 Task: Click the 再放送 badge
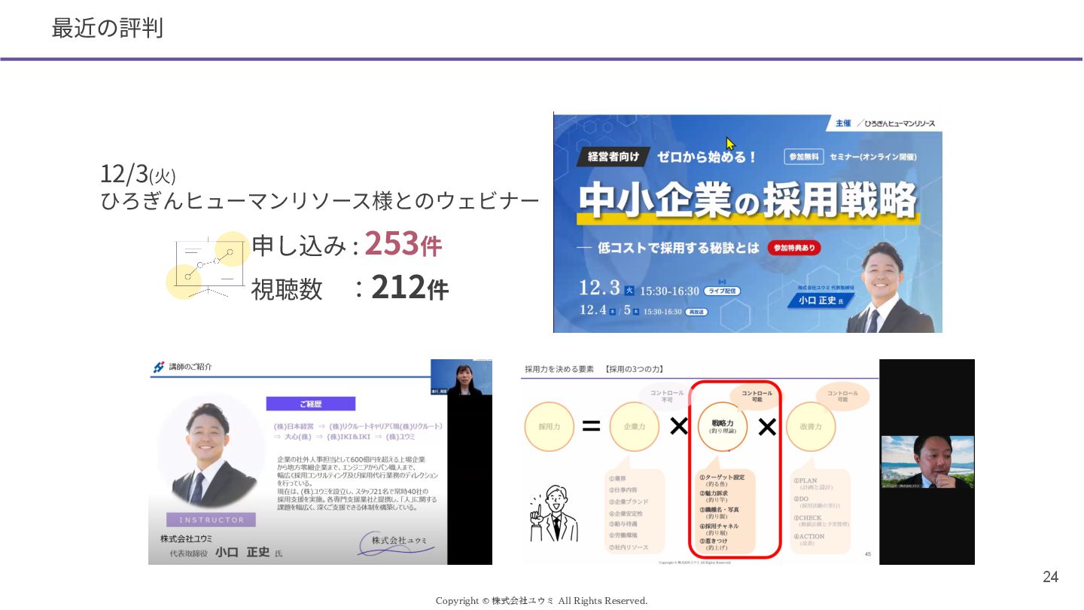[x=696, y=311]
